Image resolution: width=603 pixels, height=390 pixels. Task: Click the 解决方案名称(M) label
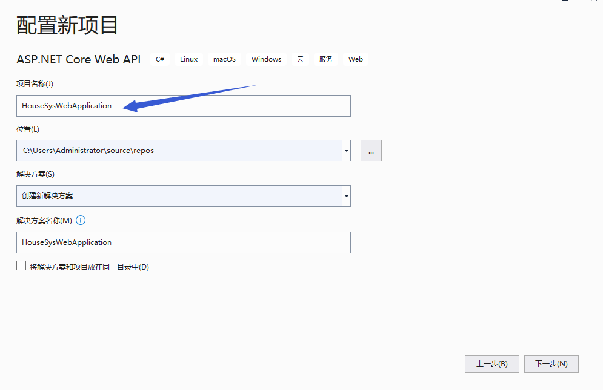pos(44,220)
